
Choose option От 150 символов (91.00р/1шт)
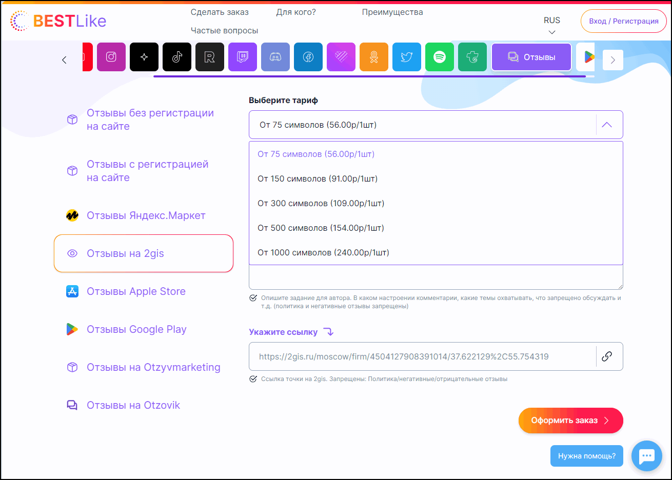click(x=436, y=178)
